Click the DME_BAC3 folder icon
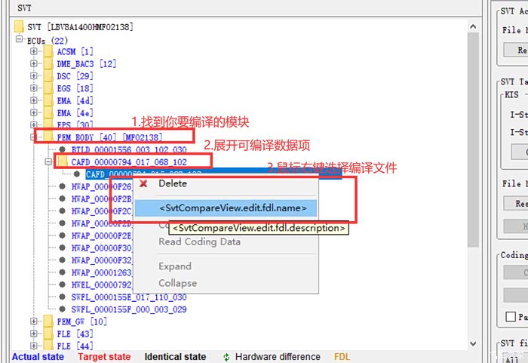The image size is (528, 363). 48,63
